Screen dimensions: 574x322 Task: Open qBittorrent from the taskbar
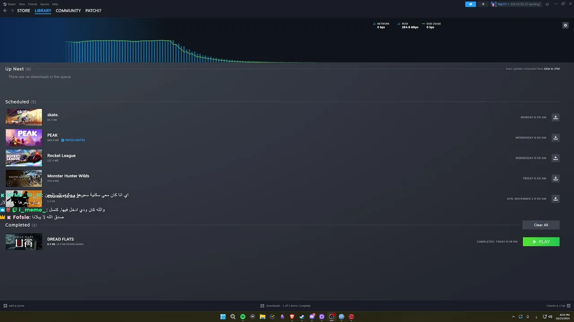pyautogui.click(x=341, y=317)
